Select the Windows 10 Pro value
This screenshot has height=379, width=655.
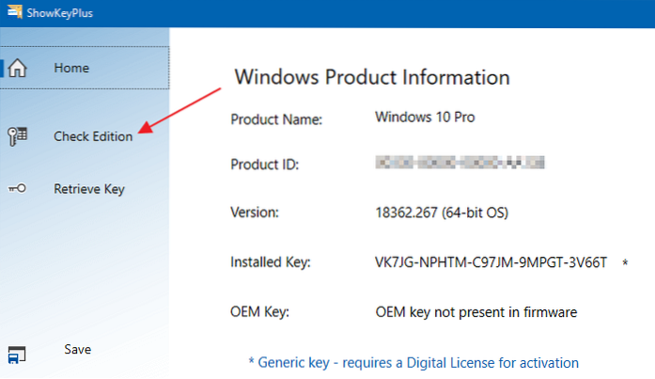coord(425,117)
